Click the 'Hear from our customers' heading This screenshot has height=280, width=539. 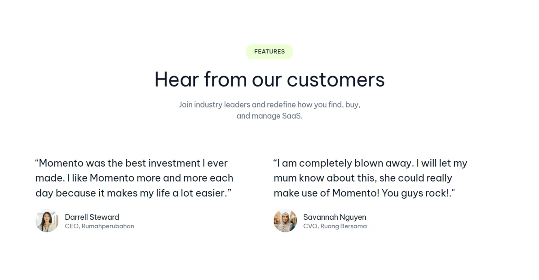click(269, 80)
